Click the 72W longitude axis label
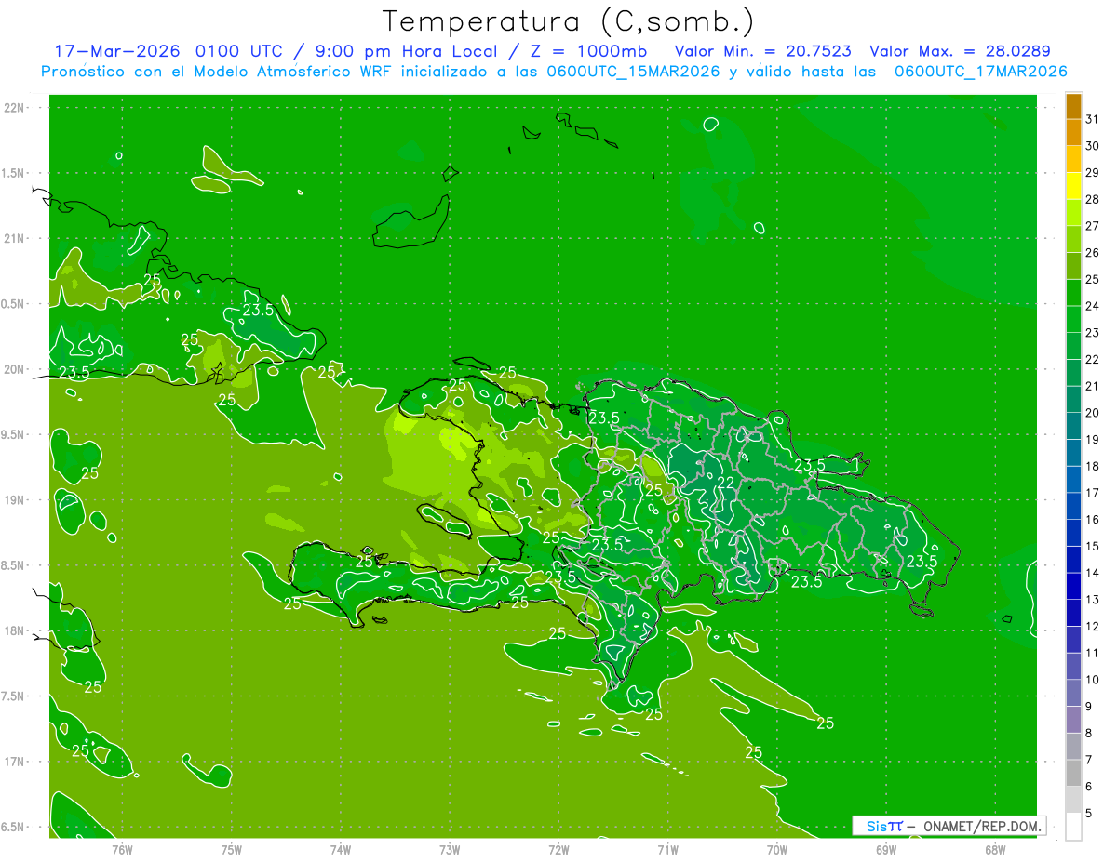This screenshot has width=1117, height=862. 558,849
